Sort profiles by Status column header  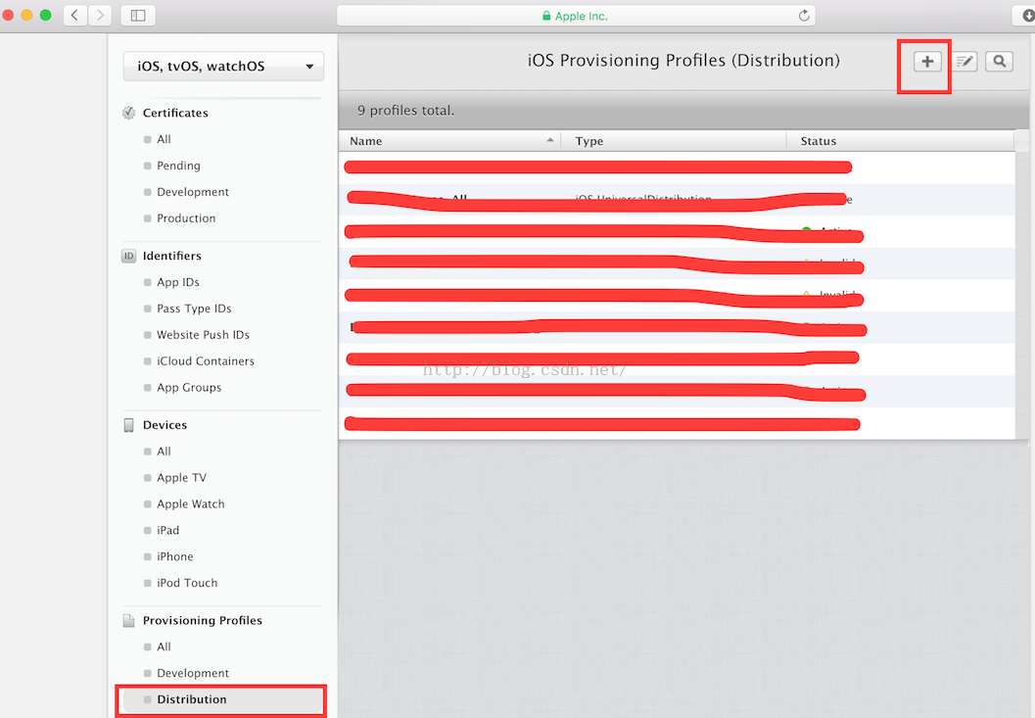900,141
